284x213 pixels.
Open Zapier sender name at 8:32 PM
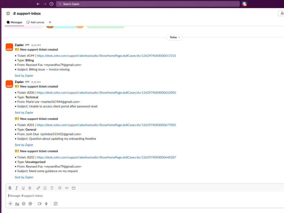coord(19,82)
